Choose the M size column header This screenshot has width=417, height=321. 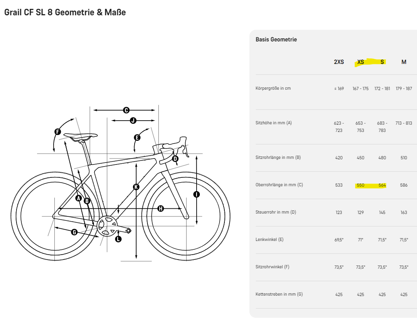[x=404, y=62]
